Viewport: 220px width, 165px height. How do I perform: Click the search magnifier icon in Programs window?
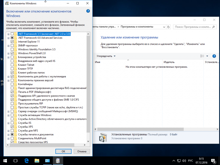213,27
